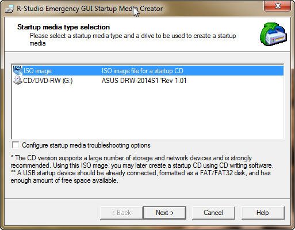Close the Startup Media Creator window
The width and height of the screenshot is (295, 230).
tap(277, 6)
